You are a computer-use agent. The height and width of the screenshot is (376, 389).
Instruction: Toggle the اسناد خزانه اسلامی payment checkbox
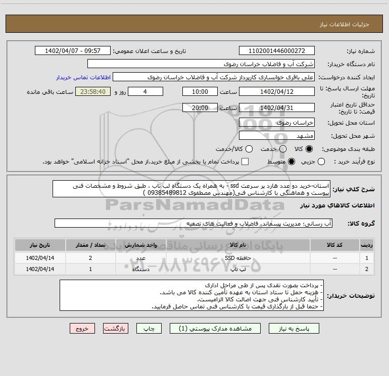245,162
